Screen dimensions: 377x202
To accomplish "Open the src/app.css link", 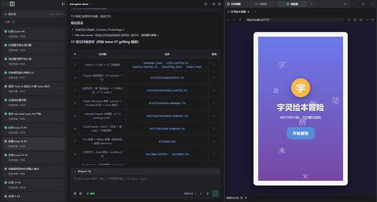I will (167, 141).
